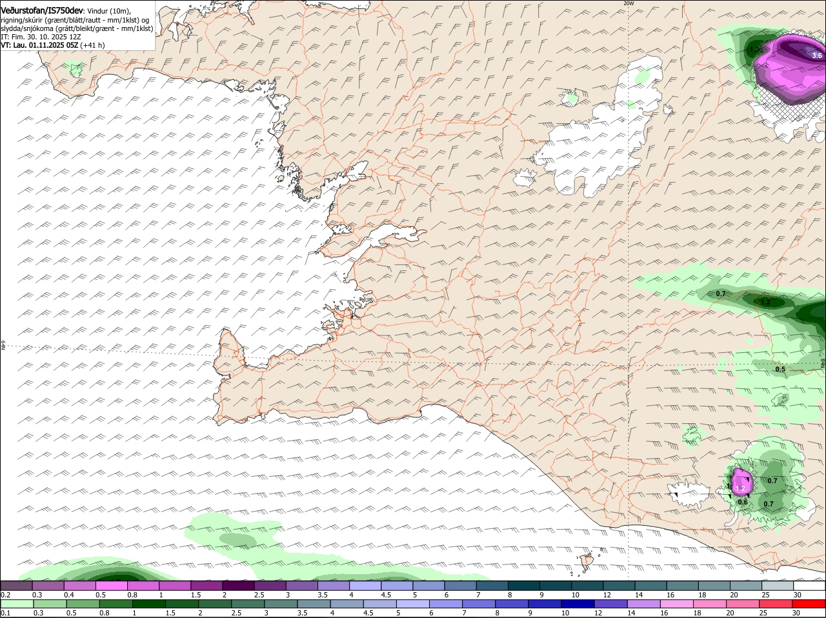Pick the 0.8 swatch in the upper legend row
The height and width of the screenshot is (618, 826).
pyautogui.click(x=143, y=585)
